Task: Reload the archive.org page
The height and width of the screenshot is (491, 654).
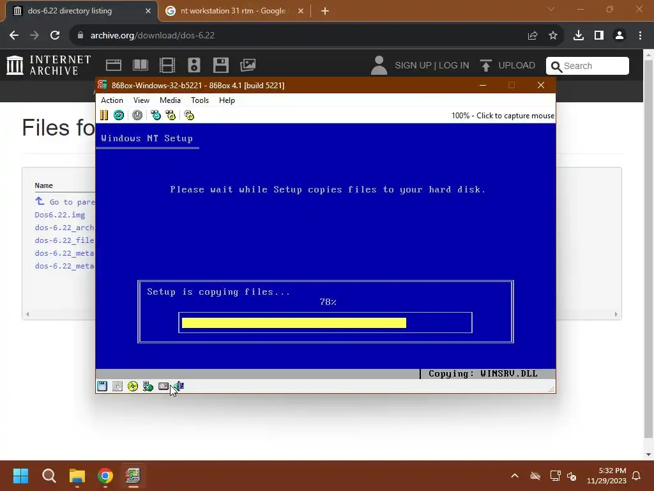Action: 55,36
